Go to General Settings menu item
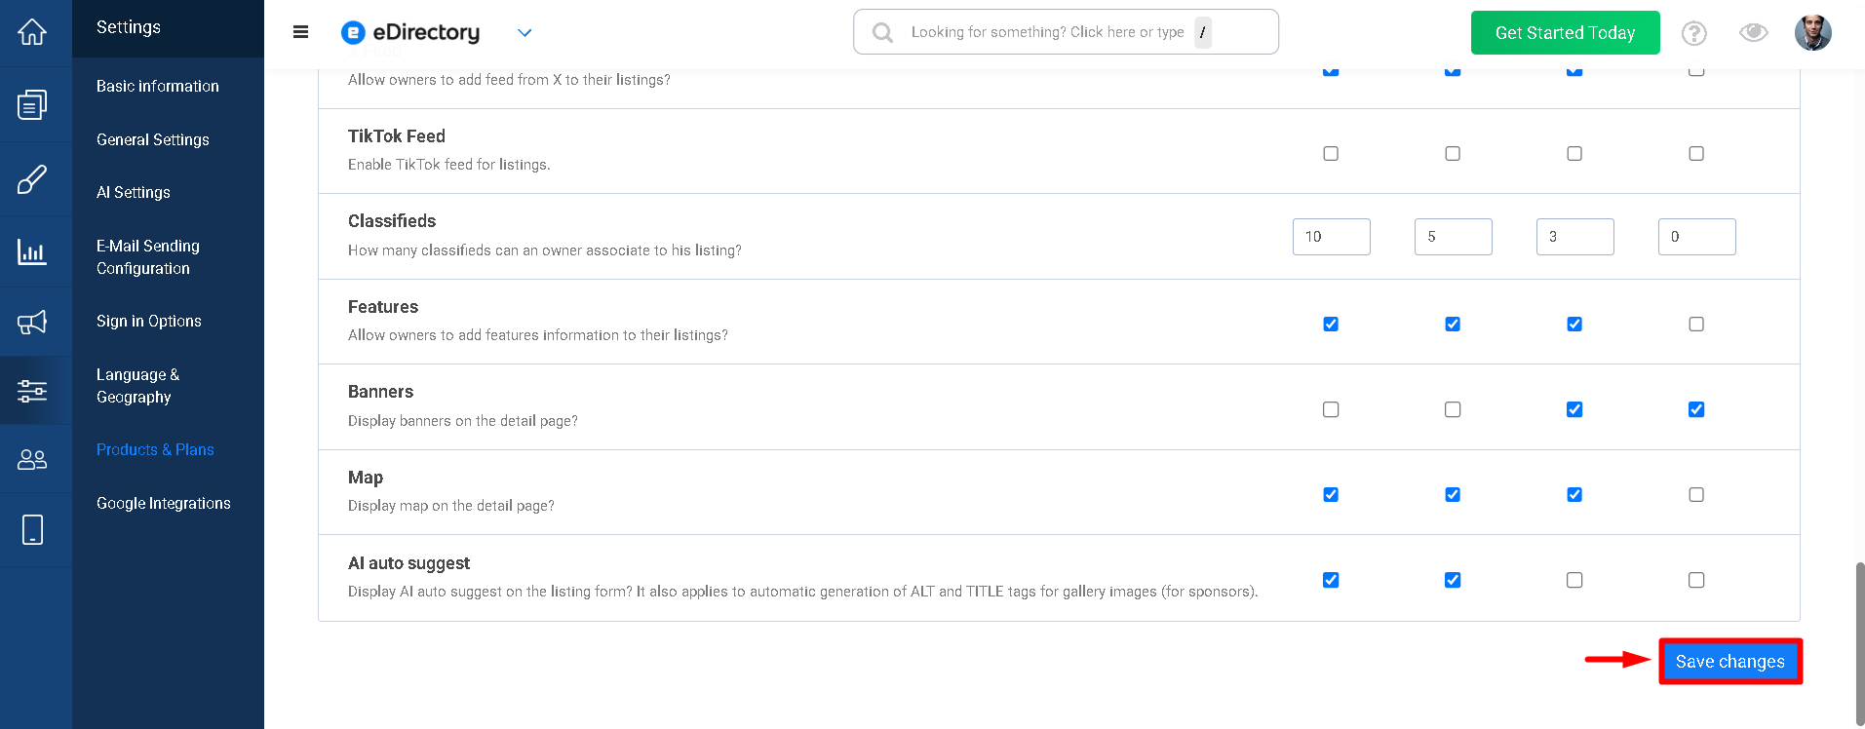Screen dimensions: 1865x729 click(x=153, y=139)
